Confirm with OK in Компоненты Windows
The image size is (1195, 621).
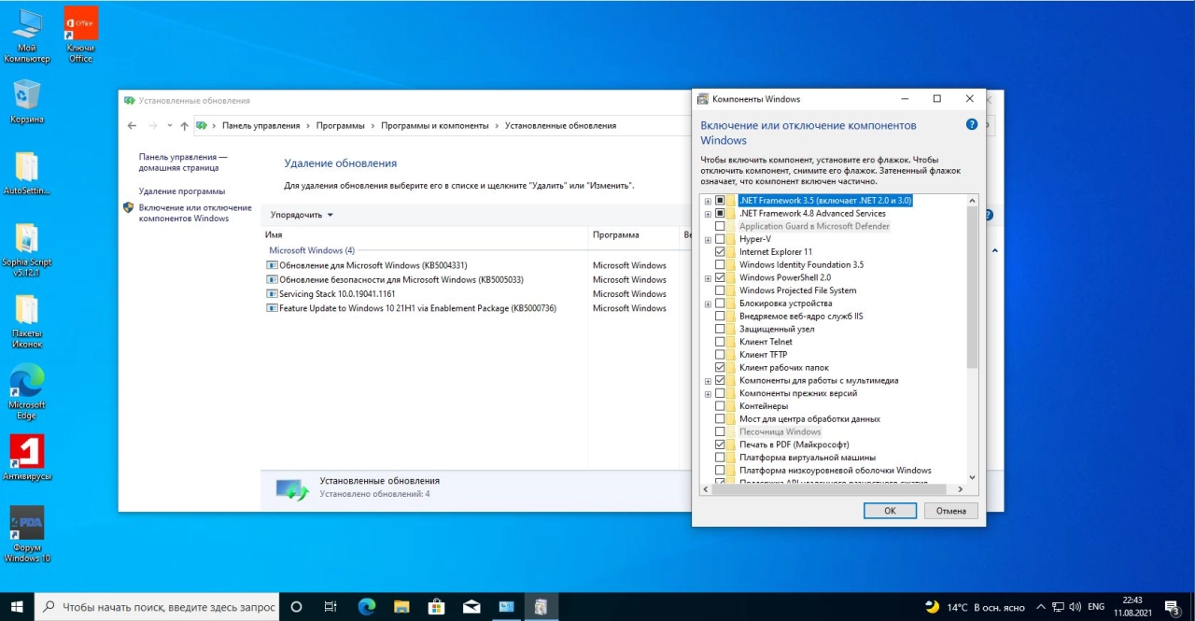click(890, 511)
